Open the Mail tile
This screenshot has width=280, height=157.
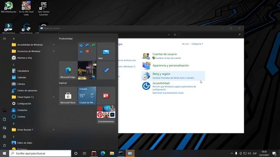tap(106, 51)
